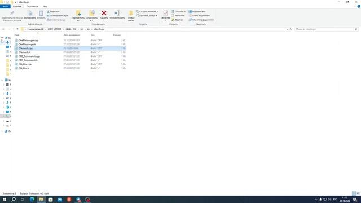Open the address bar history dropdown
Viewport: 361px width, 203px height.
point(287,29)
